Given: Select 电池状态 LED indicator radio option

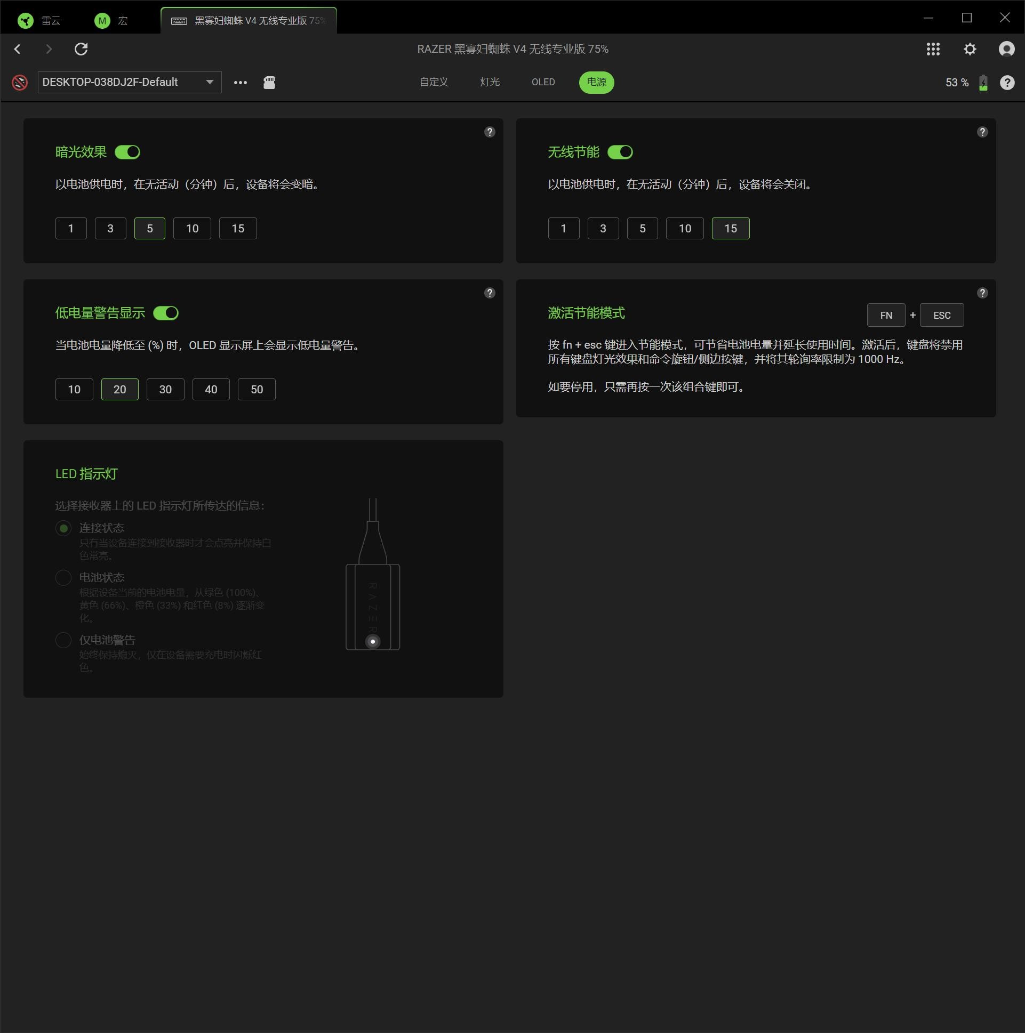Looking at the screenshot, I should [63, 577].
